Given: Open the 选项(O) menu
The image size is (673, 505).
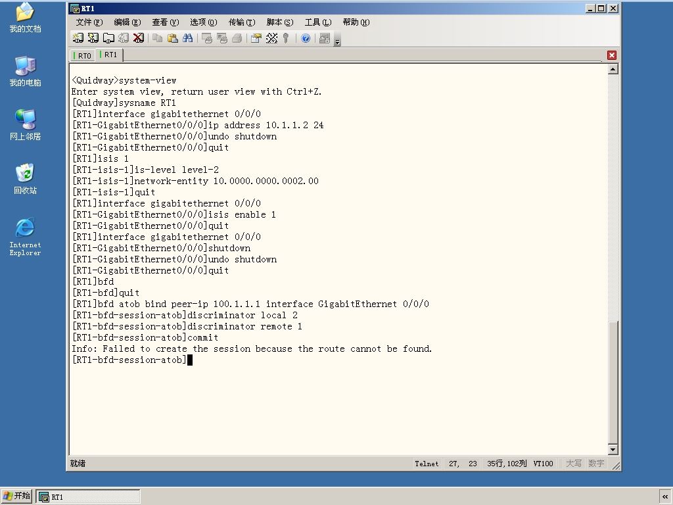Looking at the screenshot, I should point(204,22).
